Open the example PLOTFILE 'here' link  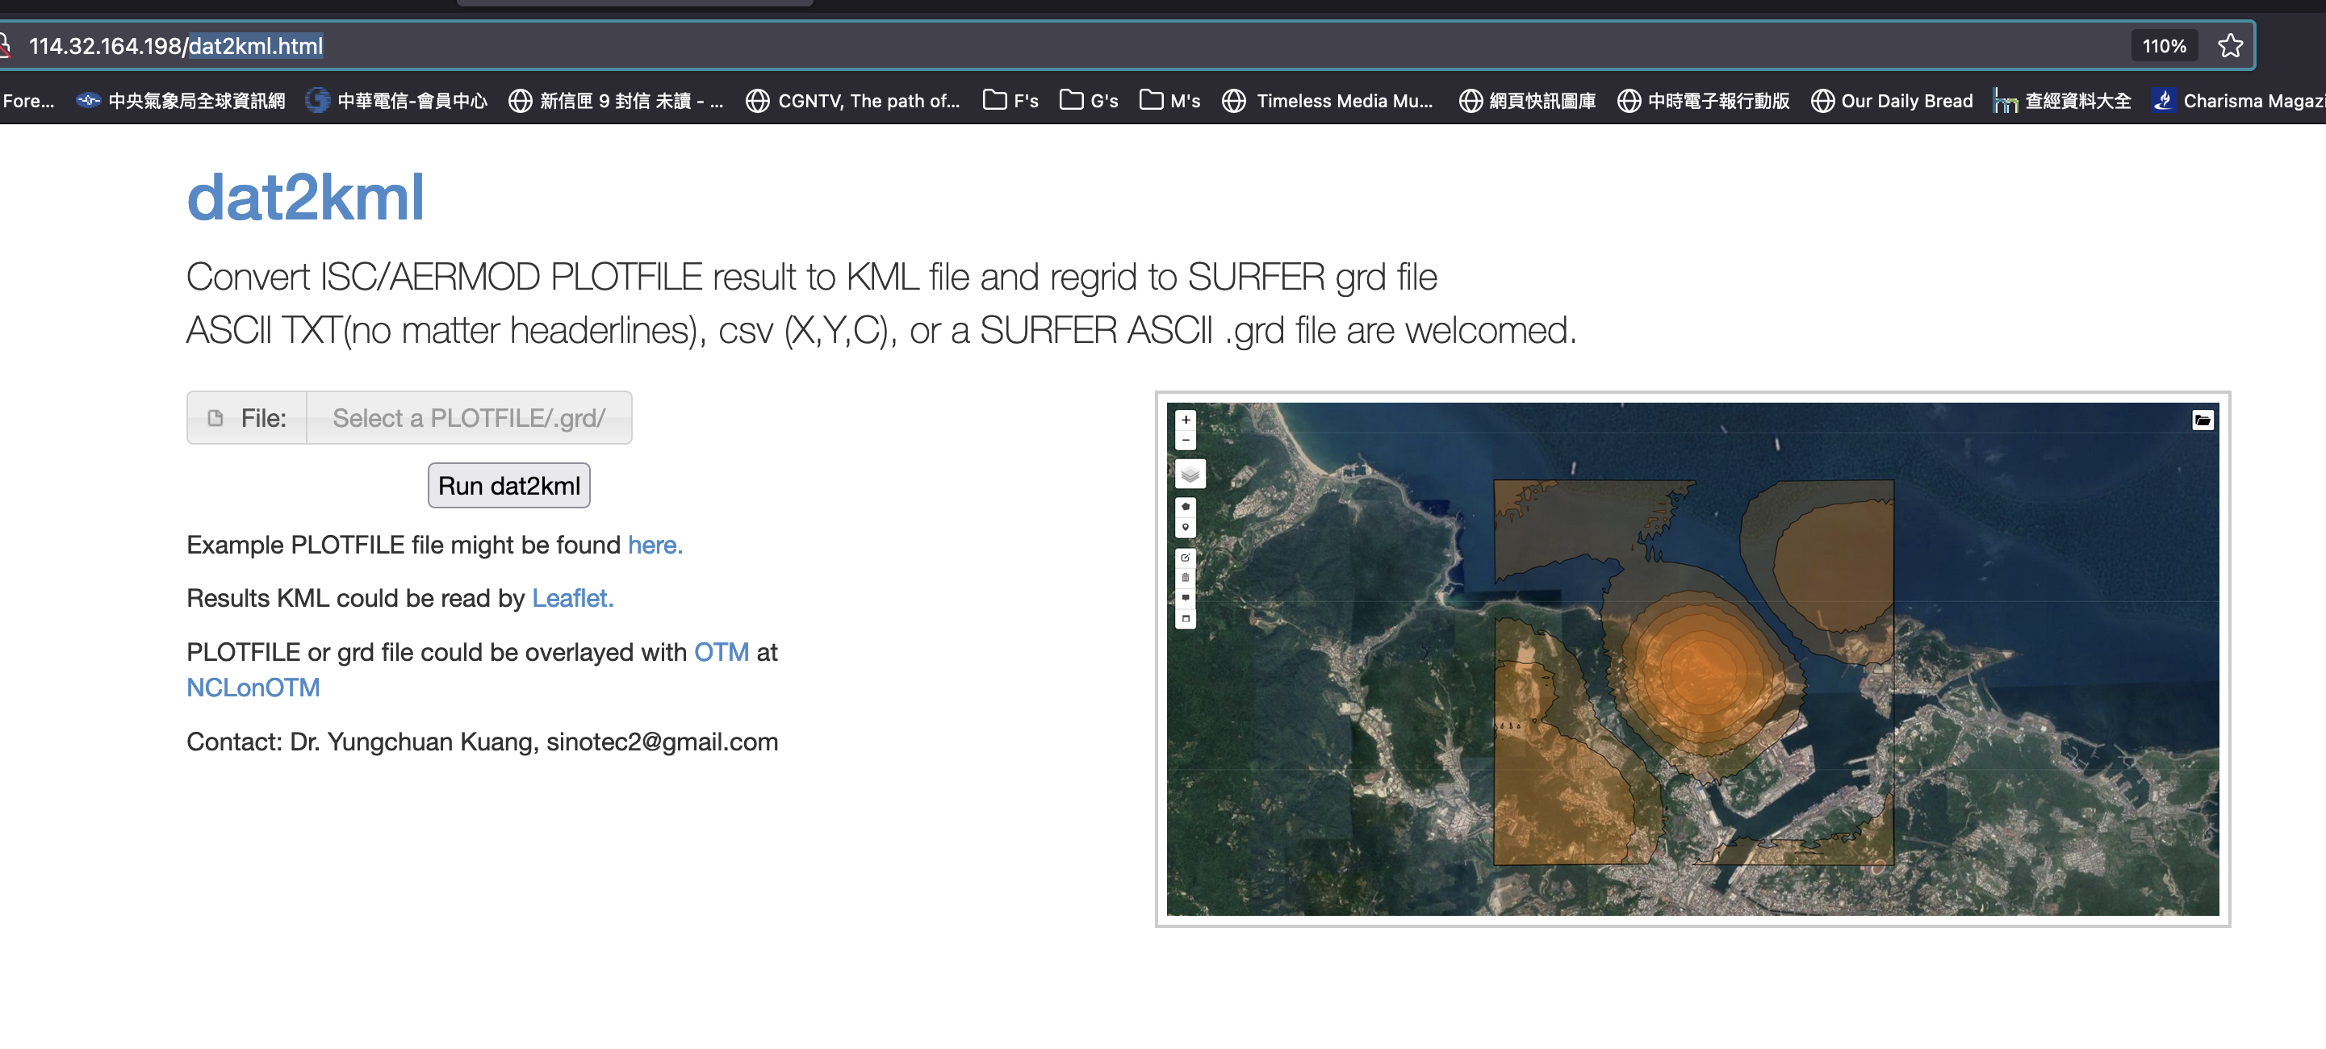[x=655, y=545]
